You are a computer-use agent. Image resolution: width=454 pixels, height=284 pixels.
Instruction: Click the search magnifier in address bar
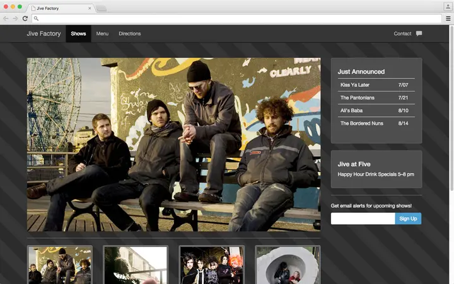click(36, 18)
